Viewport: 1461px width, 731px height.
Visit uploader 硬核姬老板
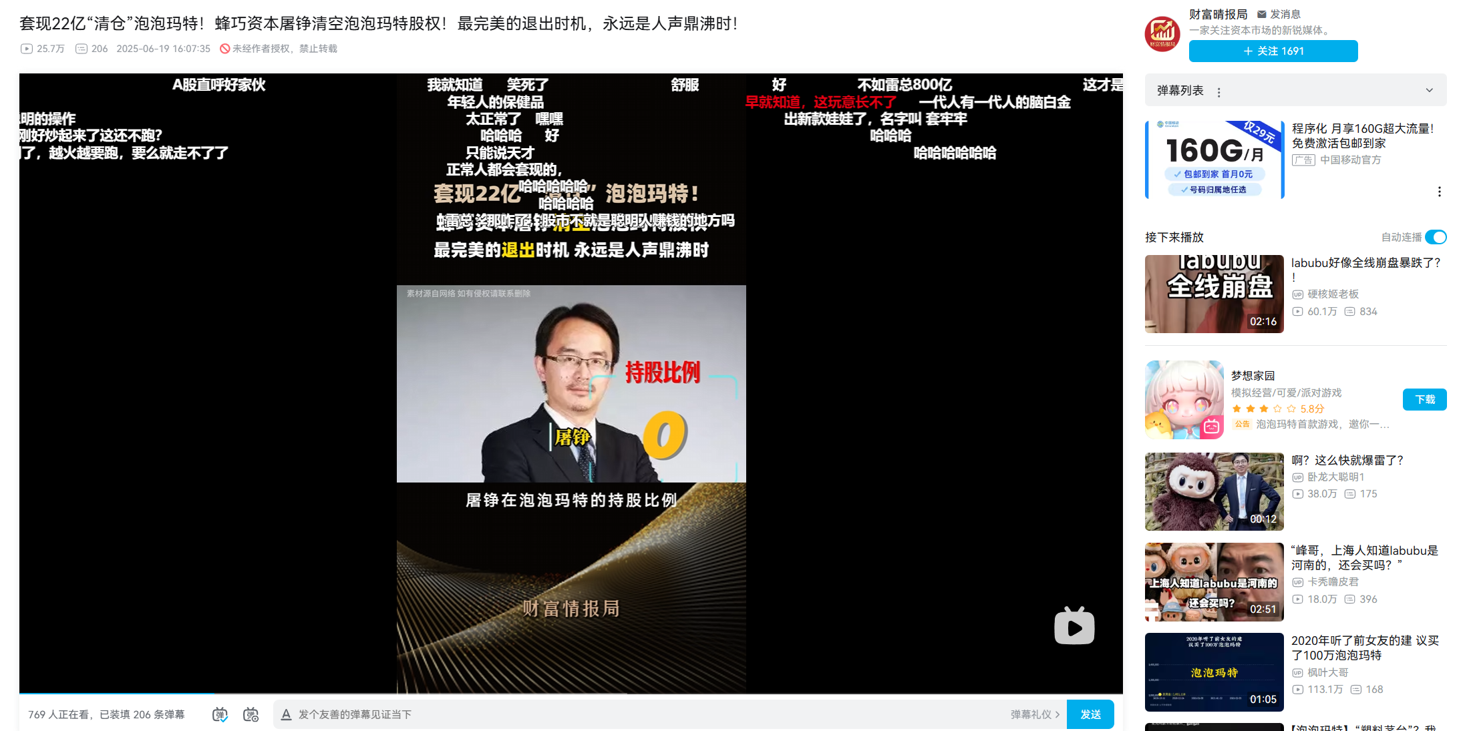pos(1333,294)
